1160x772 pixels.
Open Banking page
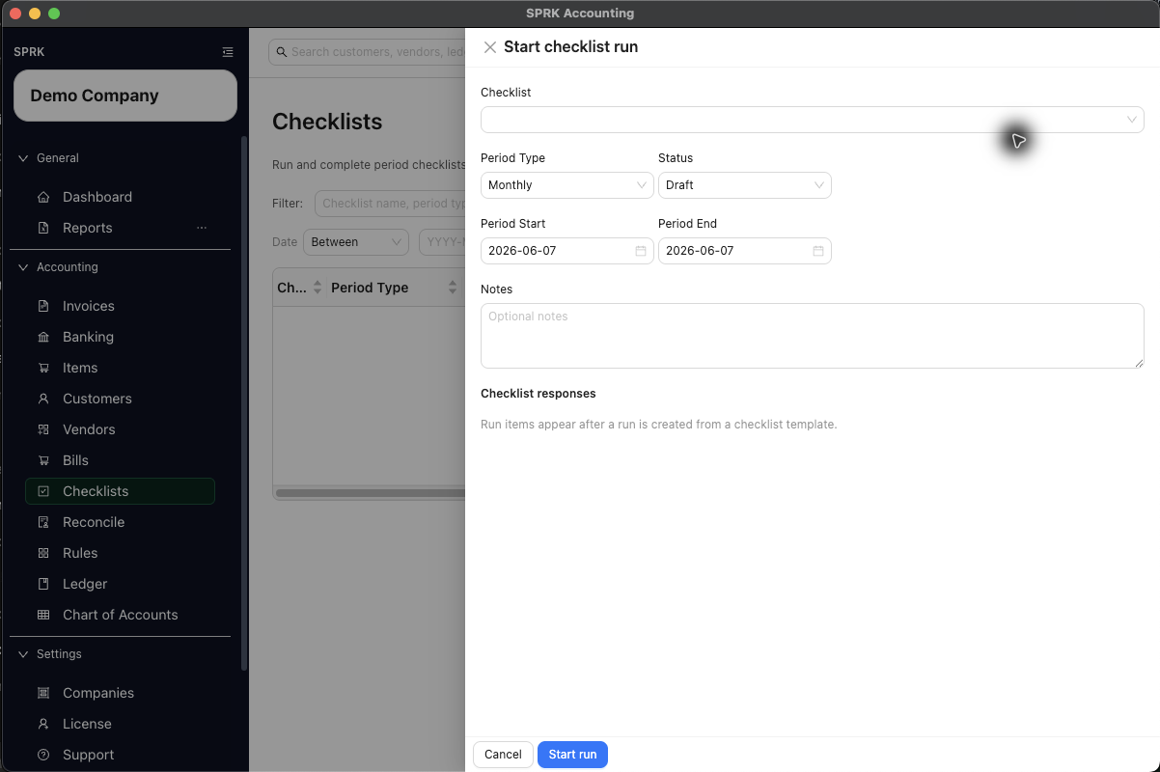coord(88,337)
